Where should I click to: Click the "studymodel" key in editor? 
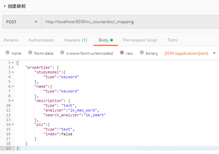48,72
